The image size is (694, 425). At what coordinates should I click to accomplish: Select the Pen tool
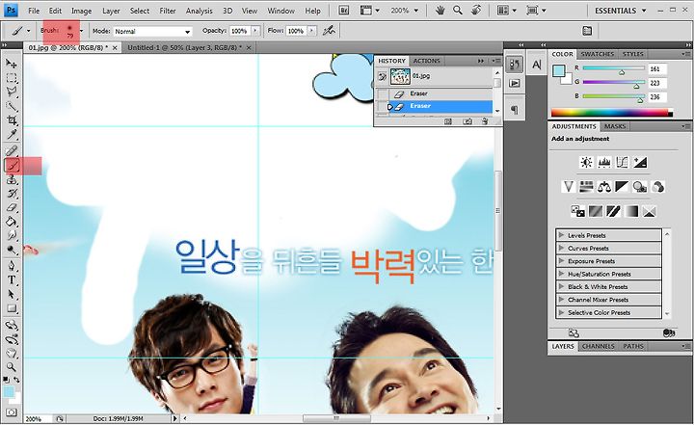point(12,266)
